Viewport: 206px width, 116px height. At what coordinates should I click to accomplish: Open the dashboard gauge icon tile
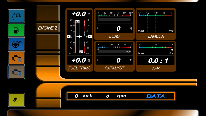click(16, 16)
